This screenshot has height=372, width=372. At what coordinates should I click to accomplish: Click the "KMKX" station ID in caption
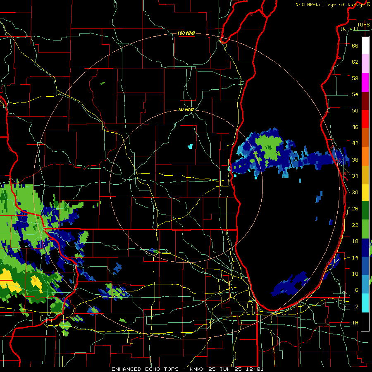tap(198, 369)
